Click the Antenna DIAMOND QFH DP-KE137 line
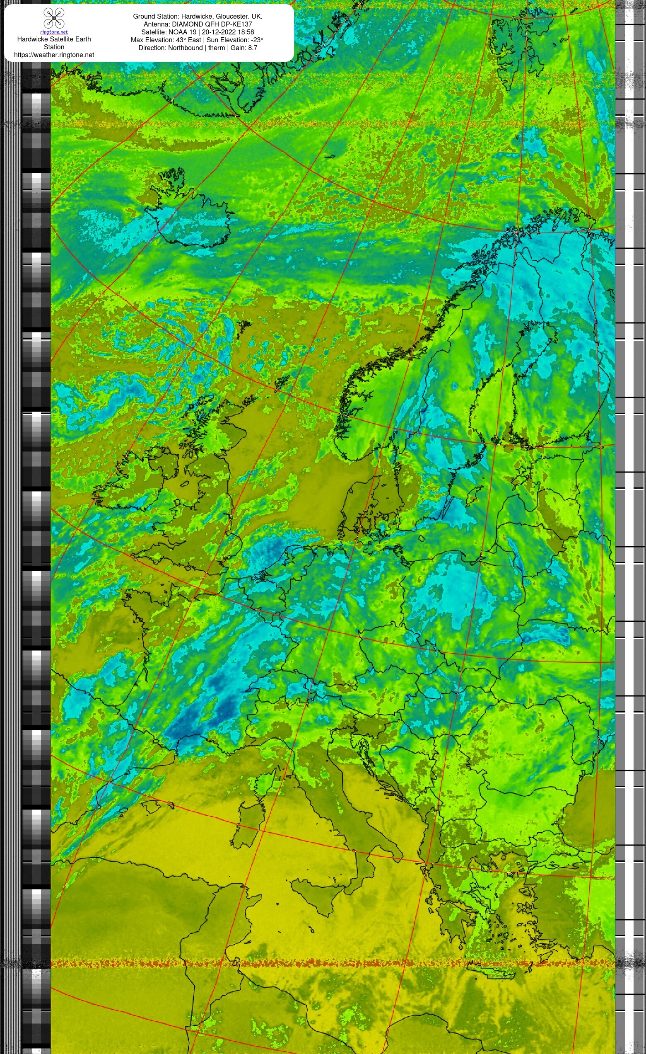The height and width of the screenshot is (1054, 646). (x=198, y=24)
